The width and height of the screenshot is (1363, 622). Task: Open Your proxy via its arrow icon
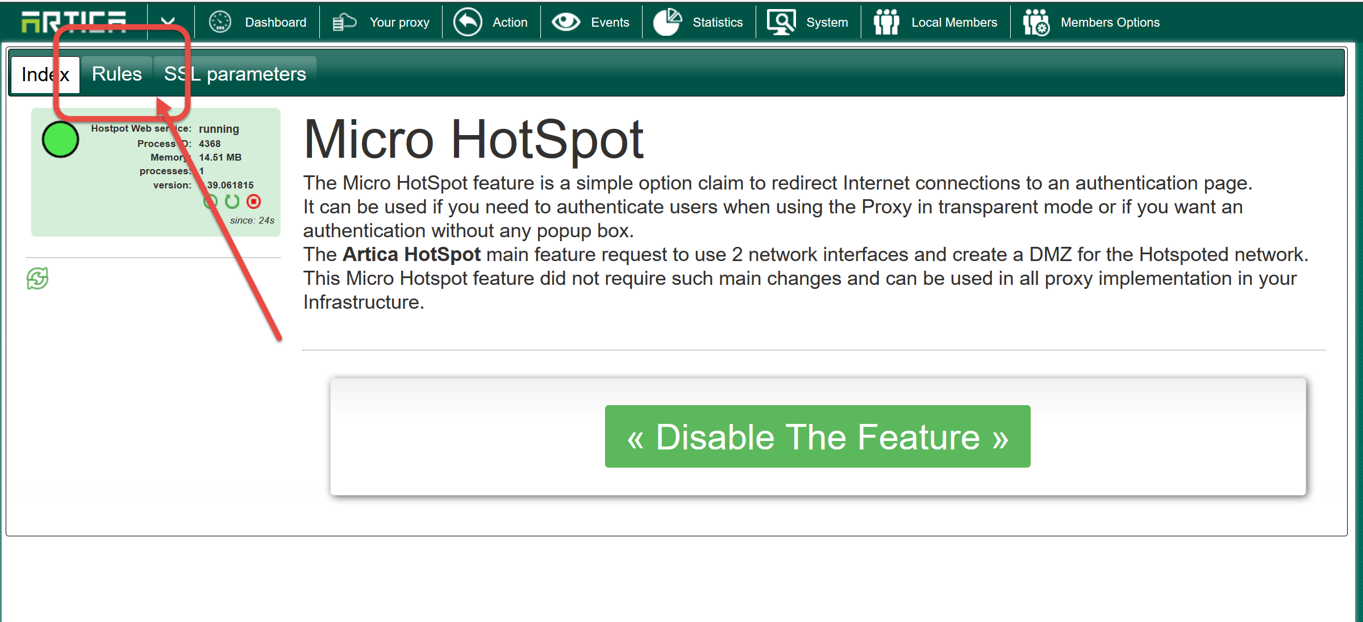pyautogui.click(x=344, y=22)
